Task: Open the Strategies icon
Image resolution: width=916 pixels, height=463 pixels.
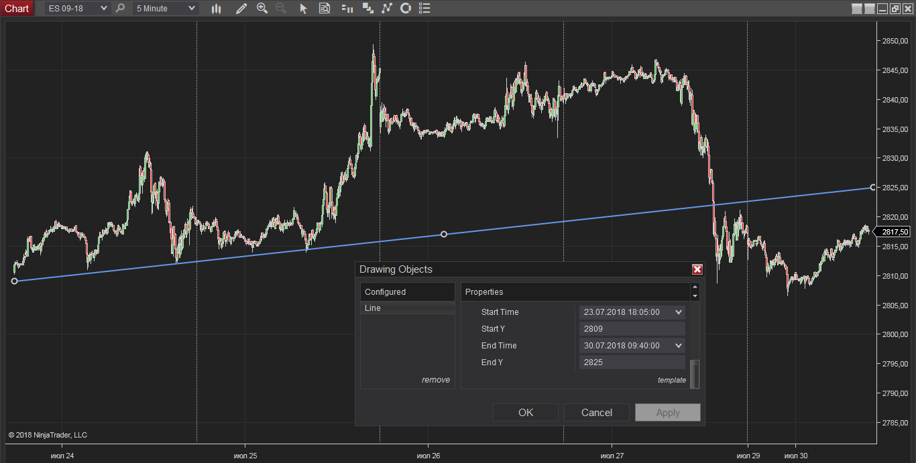Action: [x=367, y=8]
